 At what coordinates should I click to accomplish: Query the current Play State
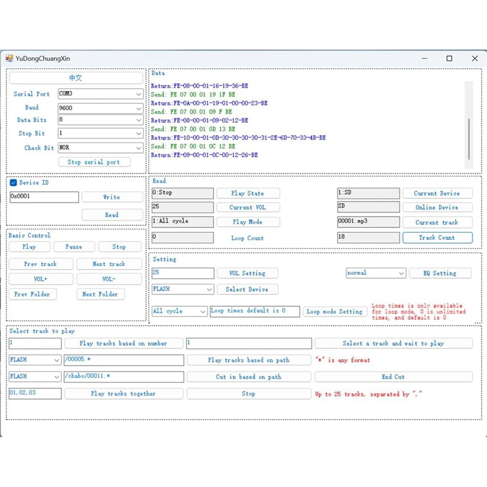click(248, 193)
